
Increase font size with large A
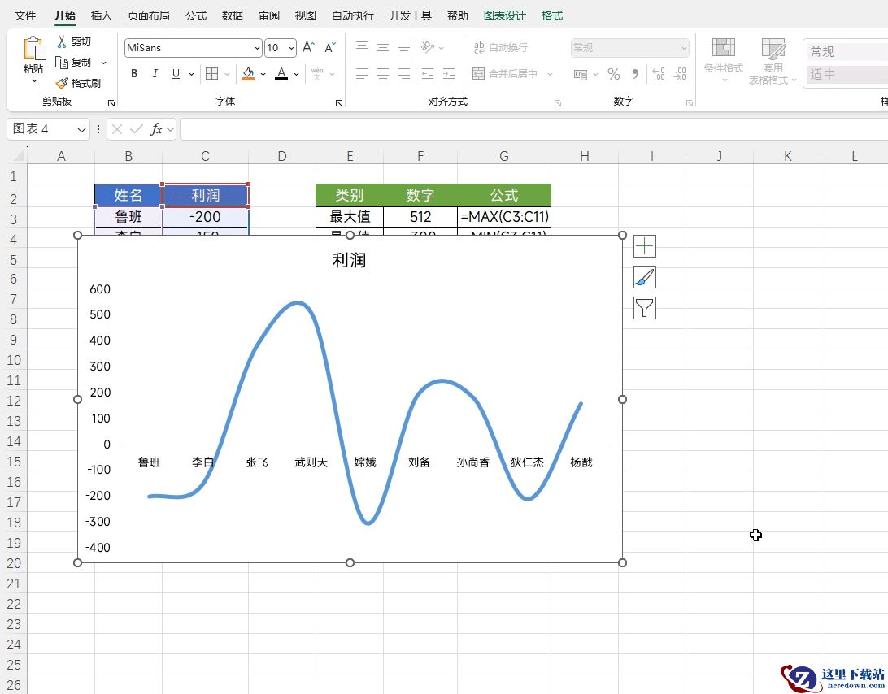308,48
